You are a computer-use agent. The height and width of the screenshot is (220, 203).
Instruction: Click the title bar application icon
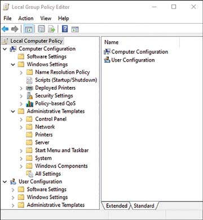coord(6,7)
